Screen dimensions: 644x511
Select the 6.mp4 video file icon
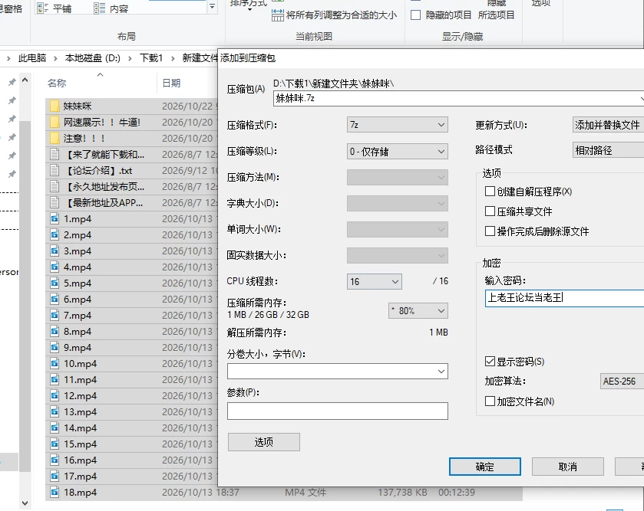(54, 299)
